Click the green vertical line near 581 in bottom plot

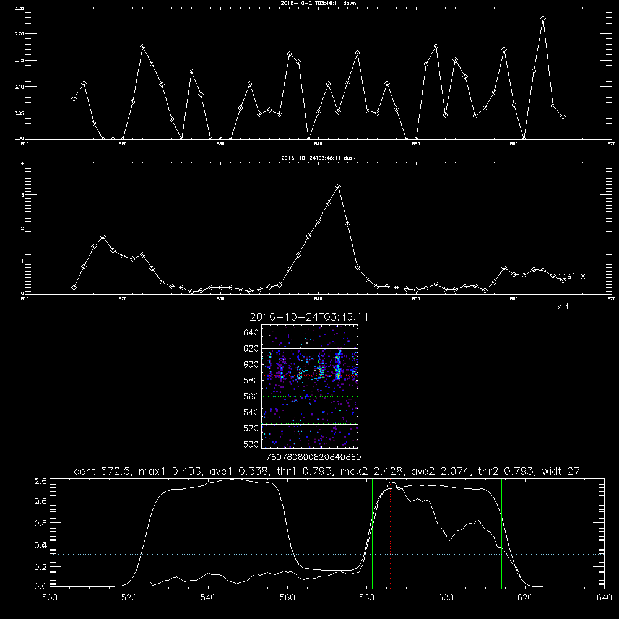[372, 533]
